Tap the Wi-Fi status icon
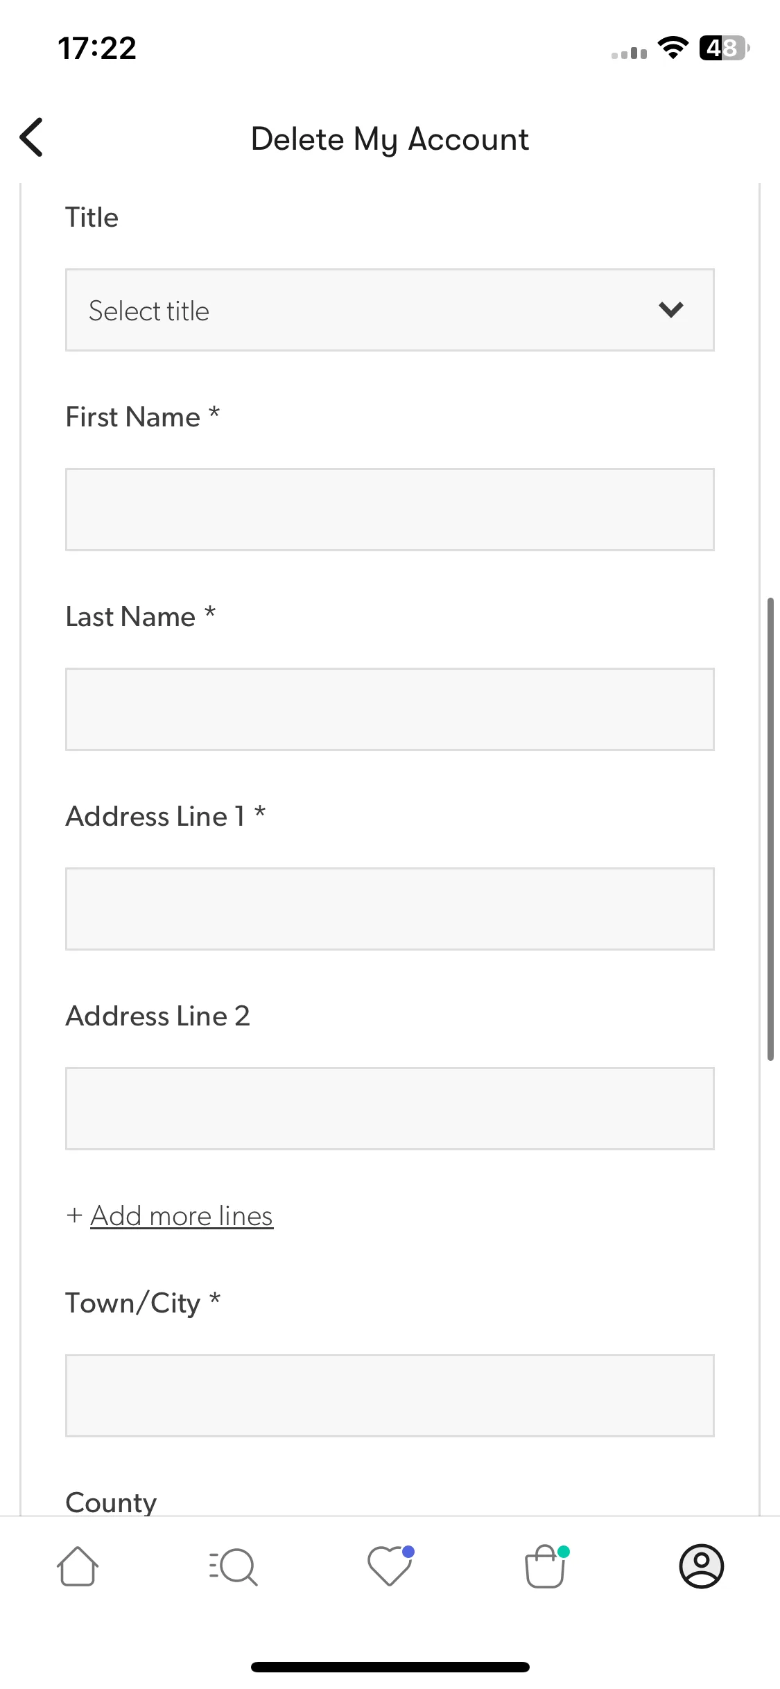 click(x=673, y=48)
